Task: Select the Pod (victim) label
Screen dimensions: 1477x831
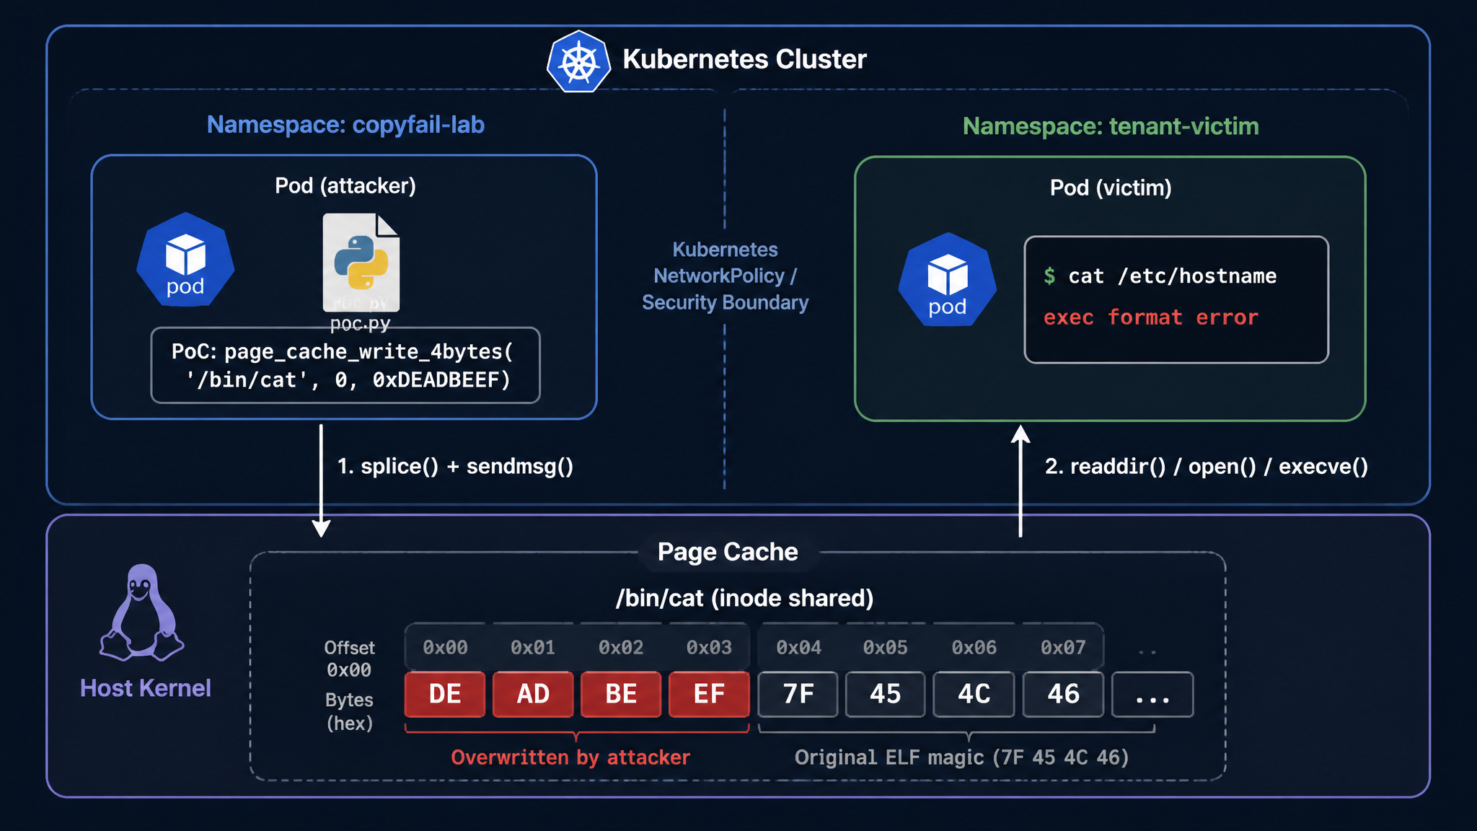Action: point(1111,188)
